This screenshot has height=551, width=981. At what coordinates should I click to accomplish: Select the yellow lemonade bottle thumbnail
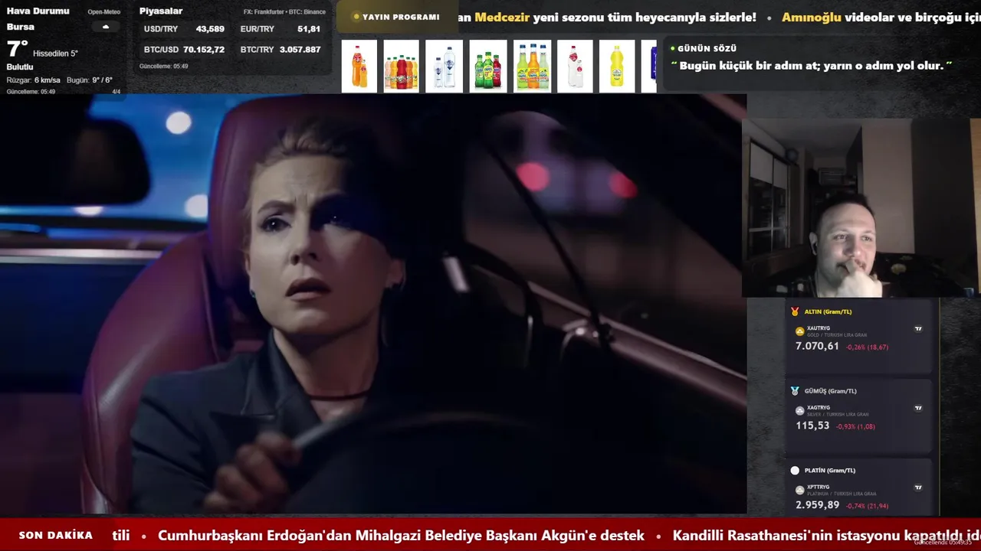coord(617,67)
